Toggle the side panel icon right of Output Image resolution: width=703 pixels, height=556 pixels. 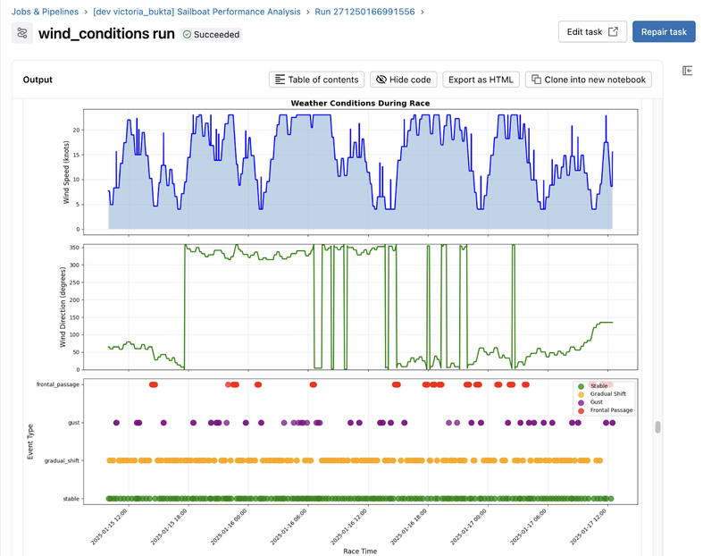tap(687, 71)
